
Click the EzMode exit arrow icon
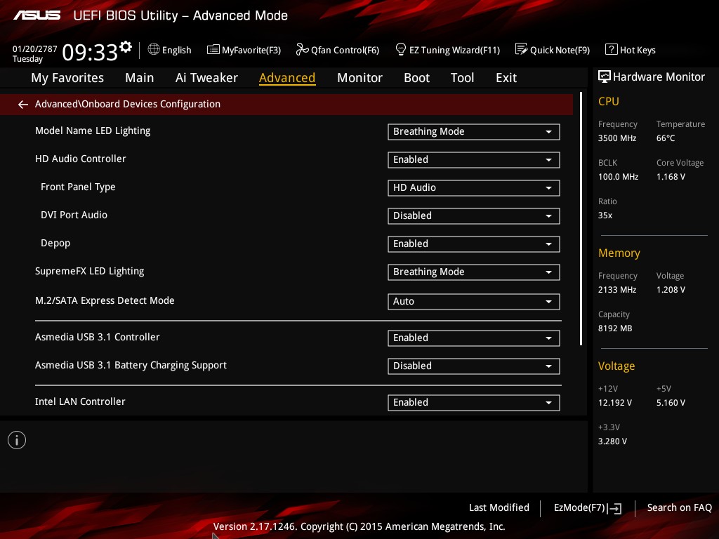614,508
